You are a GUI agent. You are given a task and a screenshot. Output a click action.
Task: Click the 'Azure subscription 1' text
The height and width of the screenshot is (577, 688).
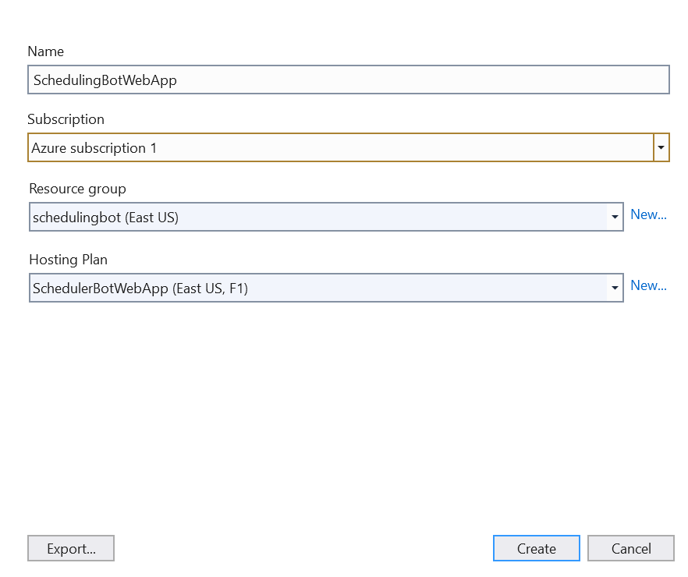(x=94, y=147)
